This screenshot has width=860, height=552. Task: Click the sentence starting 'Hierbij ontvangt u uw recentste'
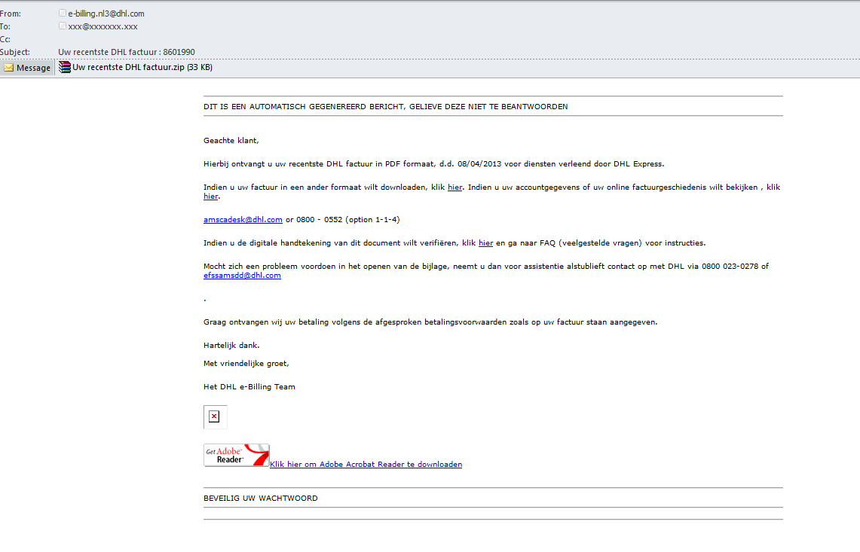coord(434,164)
